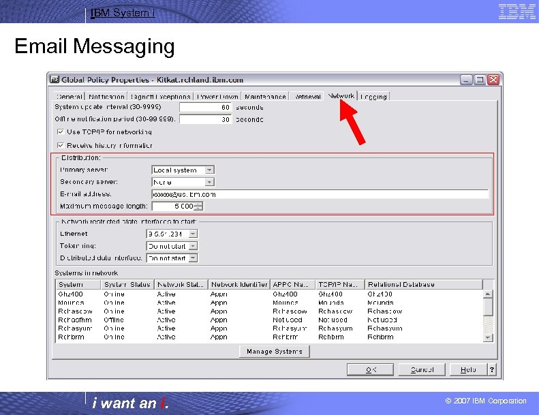The height and width of the screenshot is (415, 539).
Task: Sort by the TCP/IP Name column header
Action: (340, 285)
